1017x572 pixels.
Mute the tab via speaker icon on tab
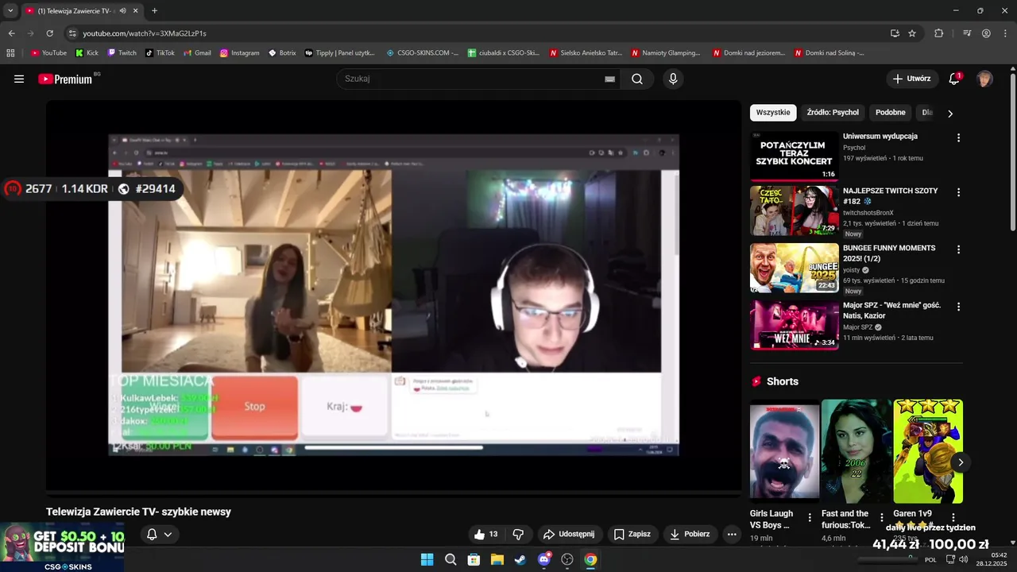point(122,11)
